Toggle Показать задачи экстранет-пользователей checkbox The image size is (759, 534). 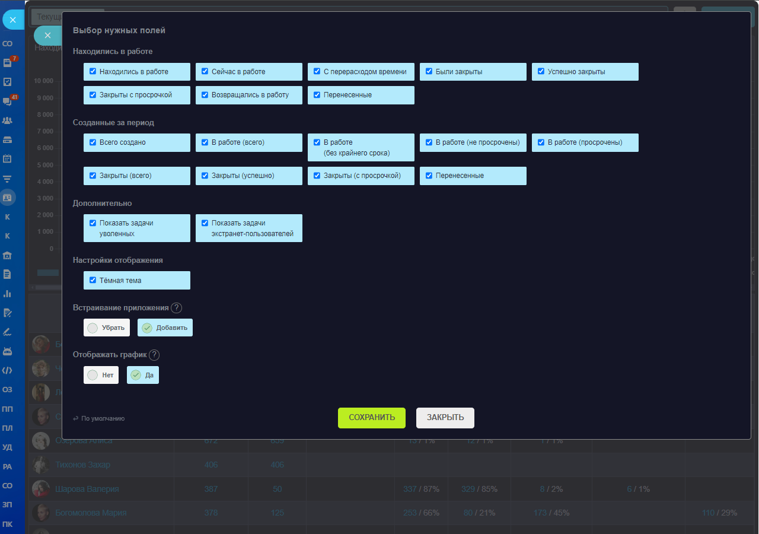205,223
